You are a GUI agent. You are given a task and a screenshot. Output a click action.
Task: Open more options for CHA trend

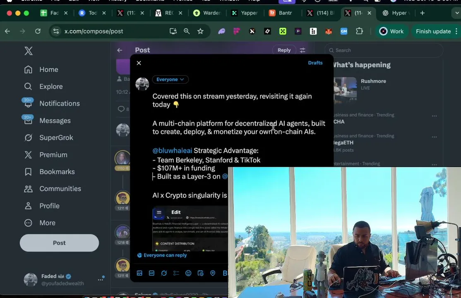point(434,116)
